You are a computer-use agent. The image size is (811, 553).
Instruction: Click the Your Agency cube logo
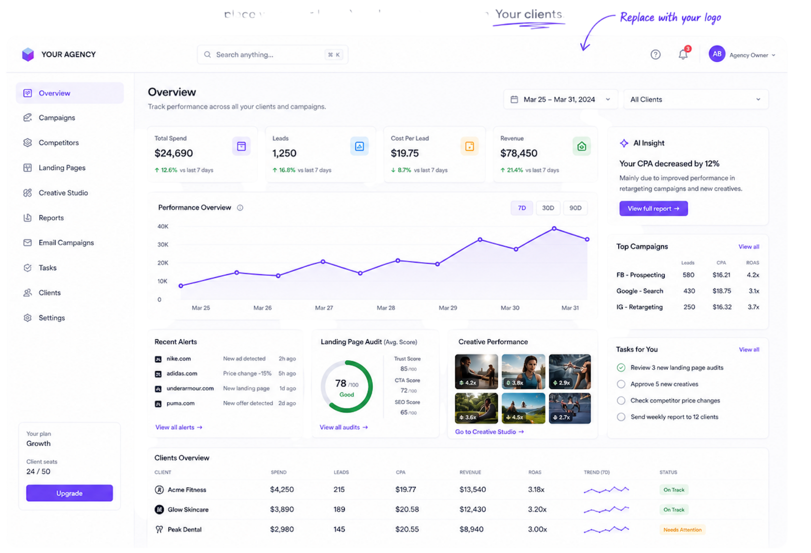click(x=28, y=55)
